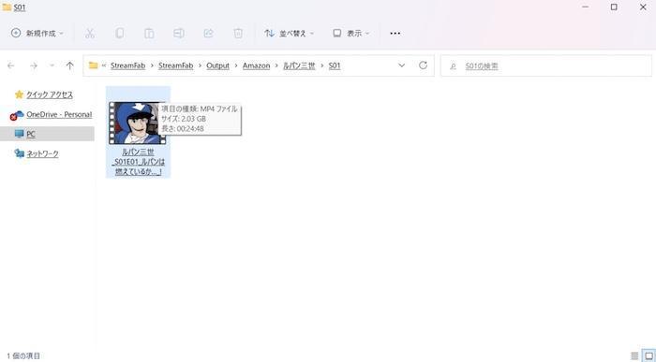
Task: Close the S01 Explorer window
Action: click(x=643, y=7)
